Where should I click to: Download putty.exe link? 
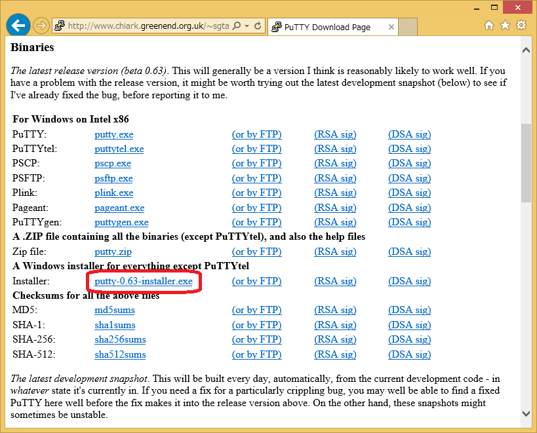pyautogui.click(x=113, y=134)
